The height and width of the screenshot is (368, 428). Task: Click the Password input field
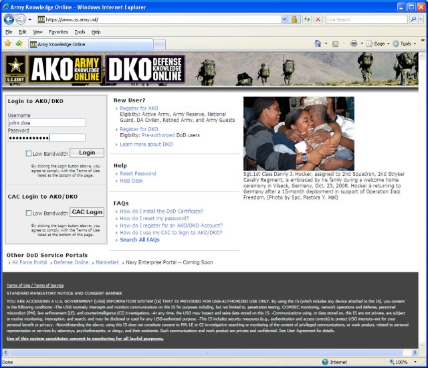[x=47, y=138]
